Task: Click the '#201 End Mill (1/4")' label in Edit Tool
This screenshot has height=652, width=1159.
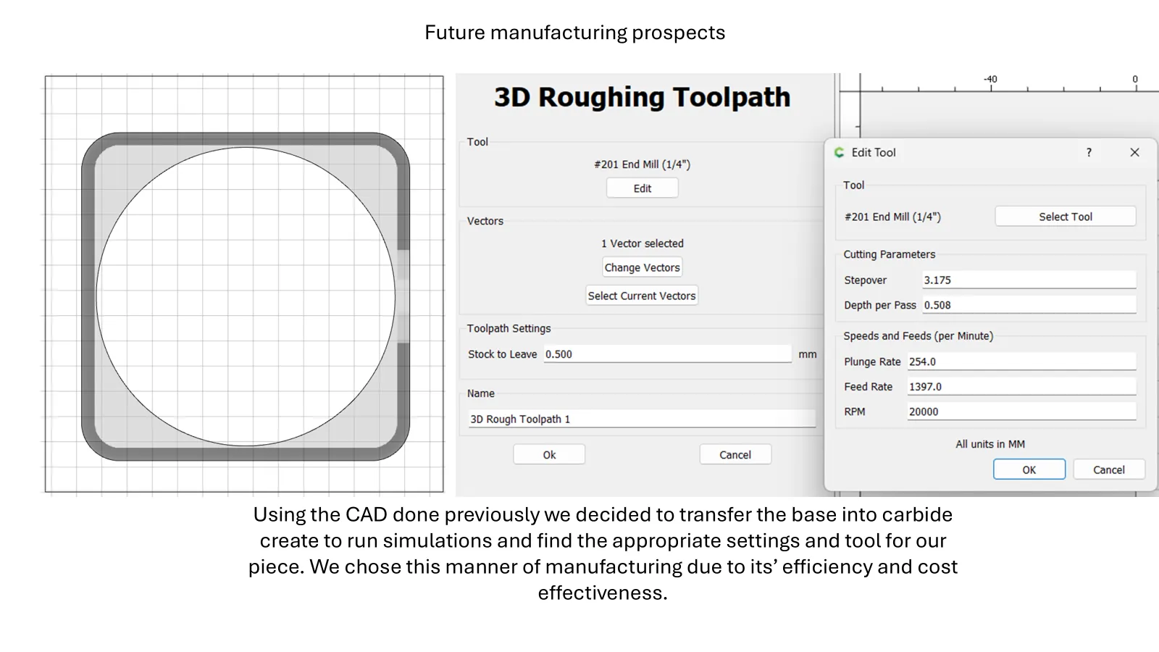Action: point(892,217)
